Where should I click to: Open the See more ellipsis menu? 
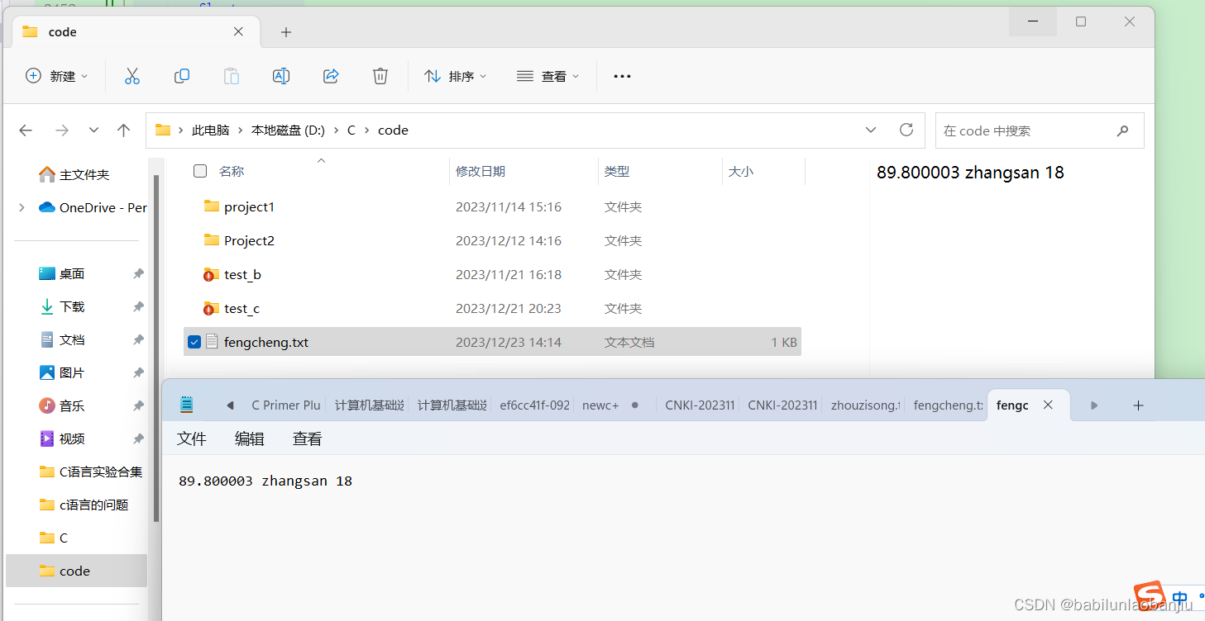[x=622, y=76]
